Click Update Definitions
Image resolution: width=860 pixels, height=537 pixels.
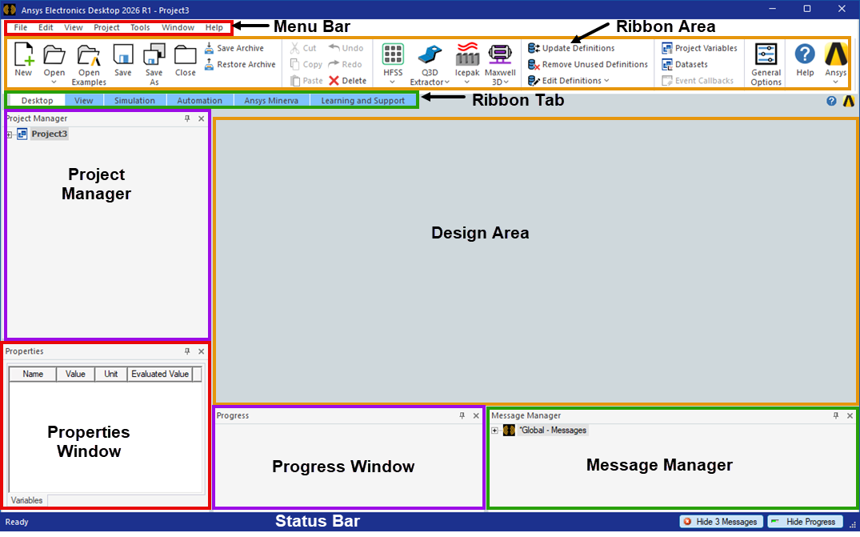point(571,48)
